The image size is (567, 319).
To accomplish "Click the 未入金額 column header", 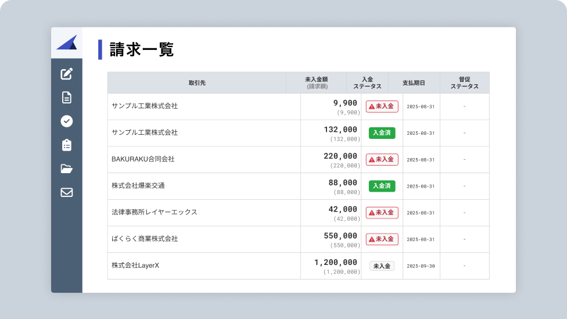I will [317, 83].
